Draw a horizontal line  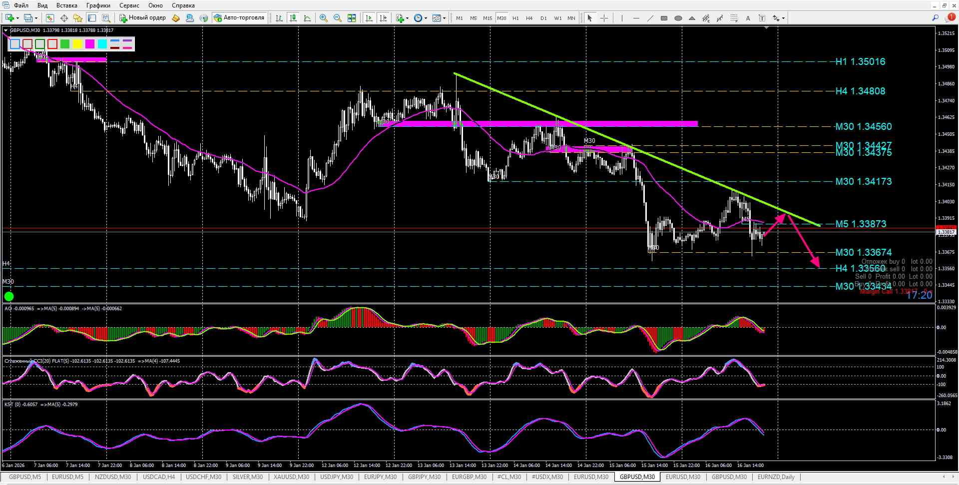click(636, 18)
